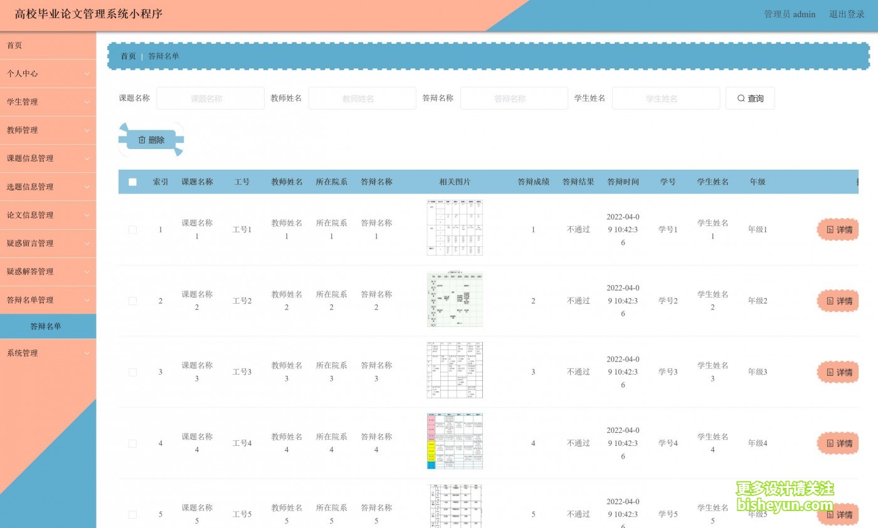
Task: Click the 年级2 cell
Action: (x=758, y=301)
